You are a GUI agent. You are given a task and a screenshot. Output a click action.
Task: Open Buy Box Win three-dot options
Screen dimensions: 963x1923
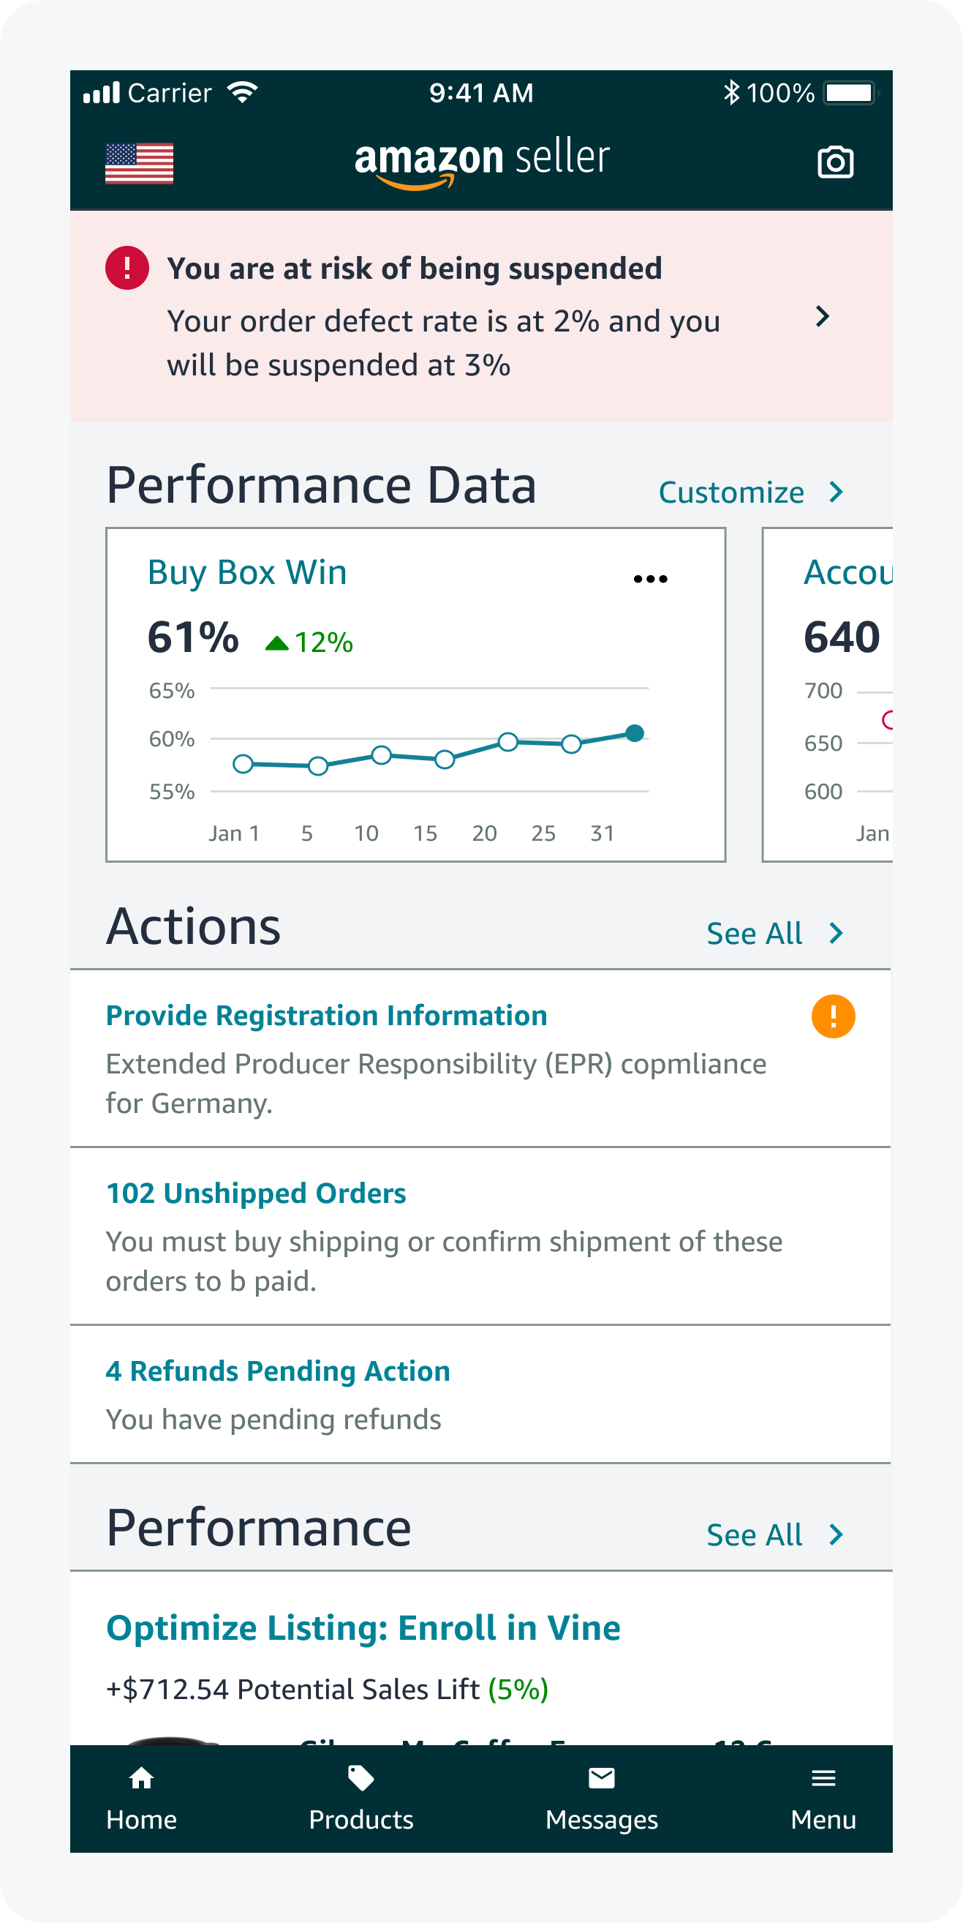pyautogui.click(x=650, y=579)
